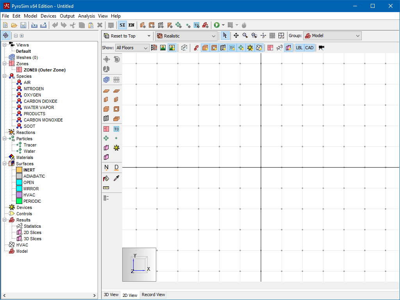Select the Draw Dimension D tool
This screenshot has width=400, height=300.
point(116,167)
